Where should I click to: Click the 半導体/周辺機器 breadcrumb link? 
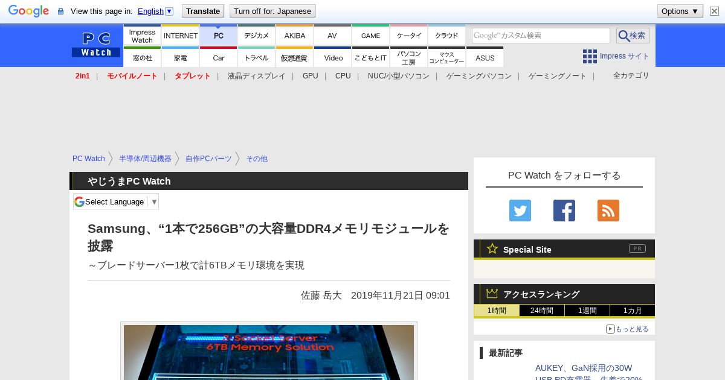click(x=145, y=159)
